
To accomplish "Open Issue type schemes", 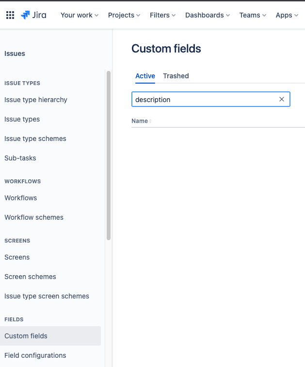I will click(35, 139).
